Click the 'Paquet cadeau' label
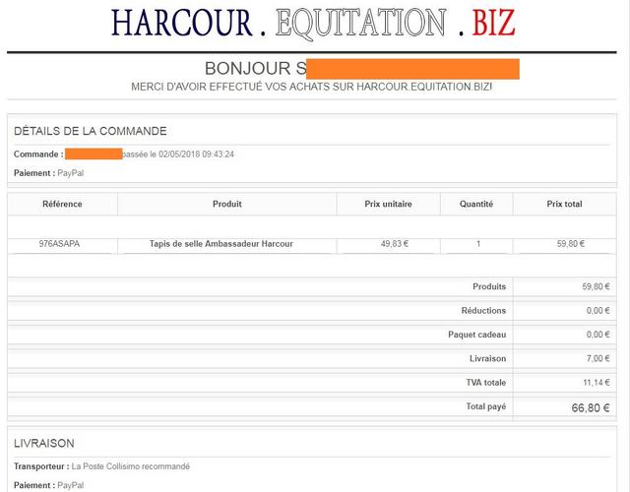Image resolution: width=630 pixels, height=492 pixels. 476,335
